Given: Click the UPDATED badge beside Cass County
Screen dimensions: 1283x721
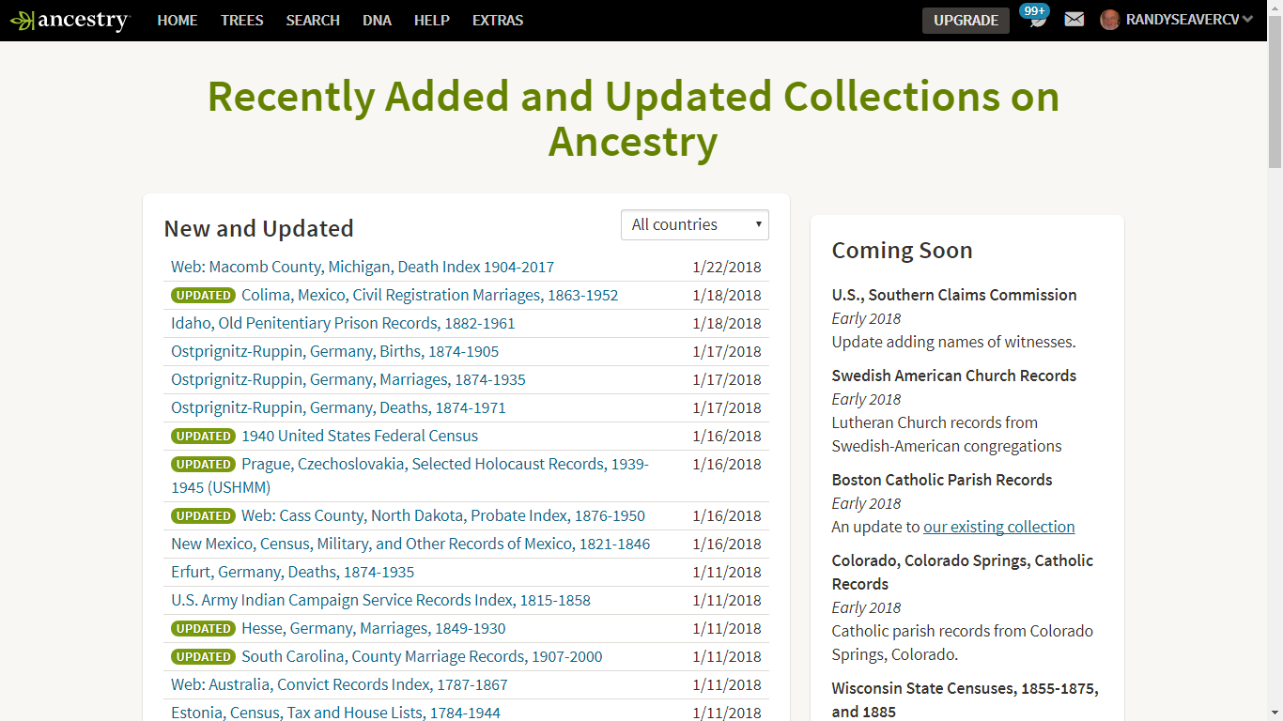Looking at the screenshot, I should click(203, 515).
